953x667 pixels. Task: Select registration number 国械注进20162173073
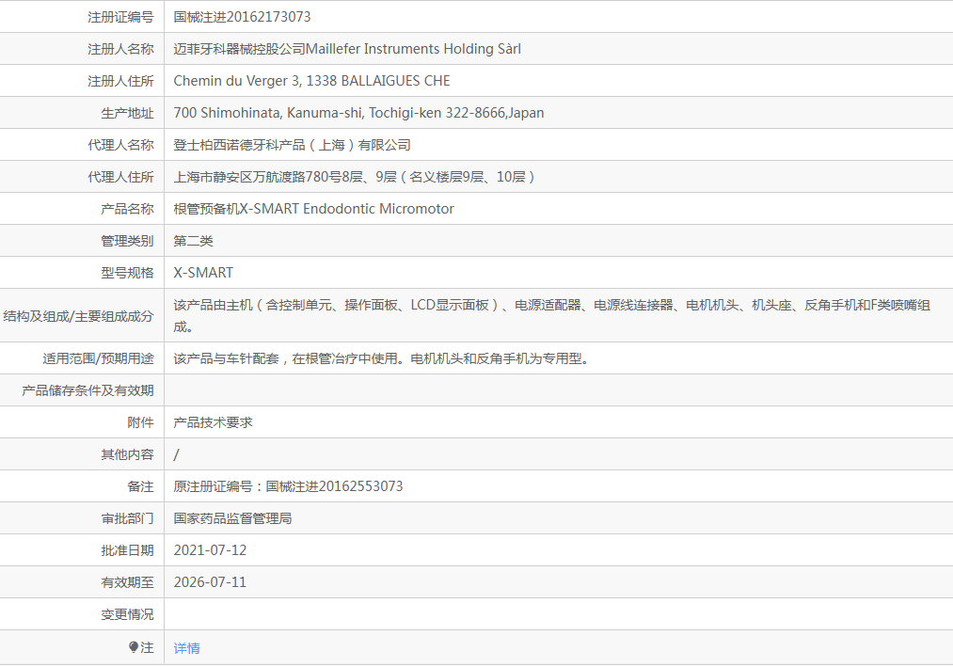click(242, 17)
